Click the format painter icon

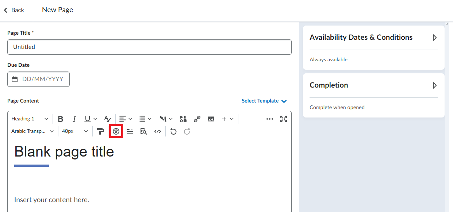pyautogui.click(x=100, y=131)
